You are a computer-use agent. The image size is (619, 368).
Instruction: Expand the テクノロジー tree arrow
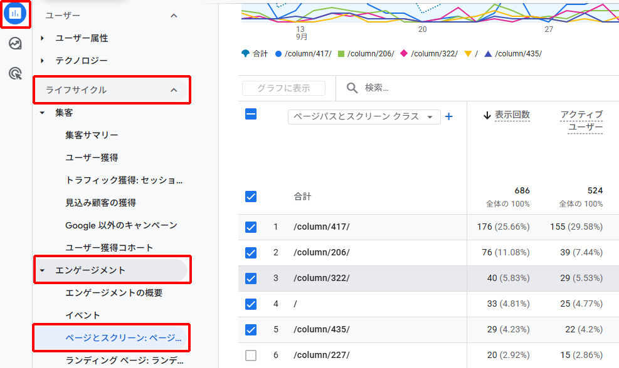[x=42, y=61]
